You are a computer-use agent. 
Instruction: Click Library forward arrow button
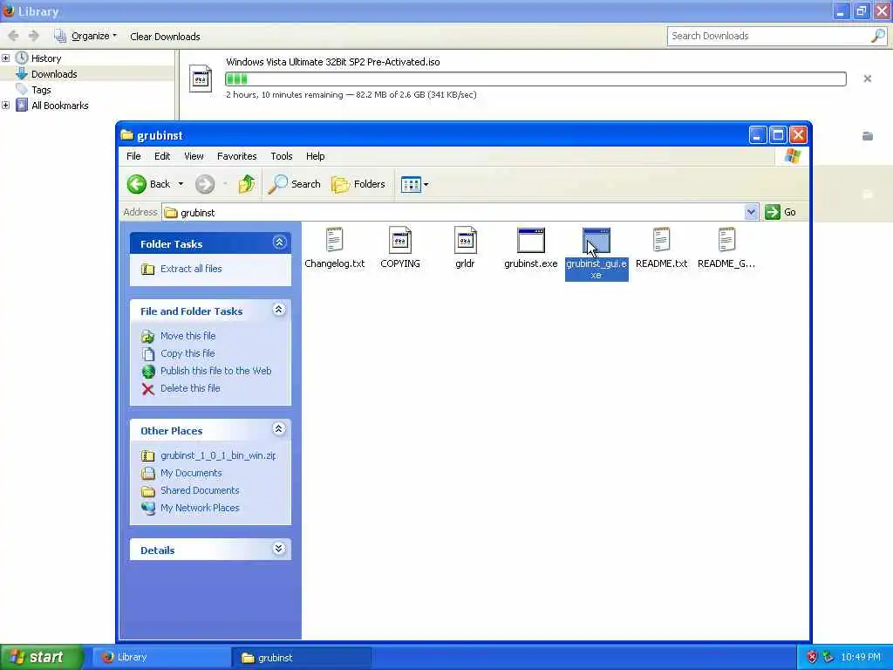click(x=34, y=36)
